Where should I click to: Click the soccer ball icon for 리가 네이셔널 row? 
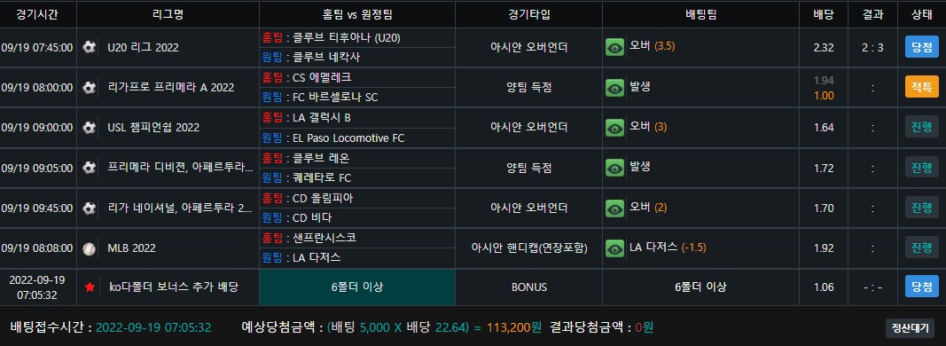pos(90,208)
